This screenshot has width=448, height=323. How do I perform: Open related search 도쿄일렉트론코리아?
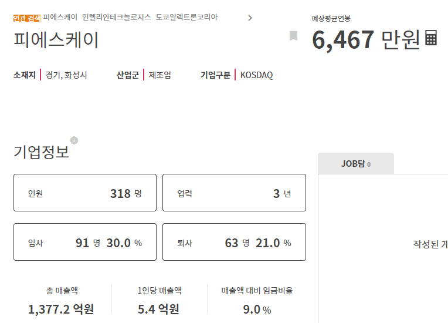(x=186, y=17)
